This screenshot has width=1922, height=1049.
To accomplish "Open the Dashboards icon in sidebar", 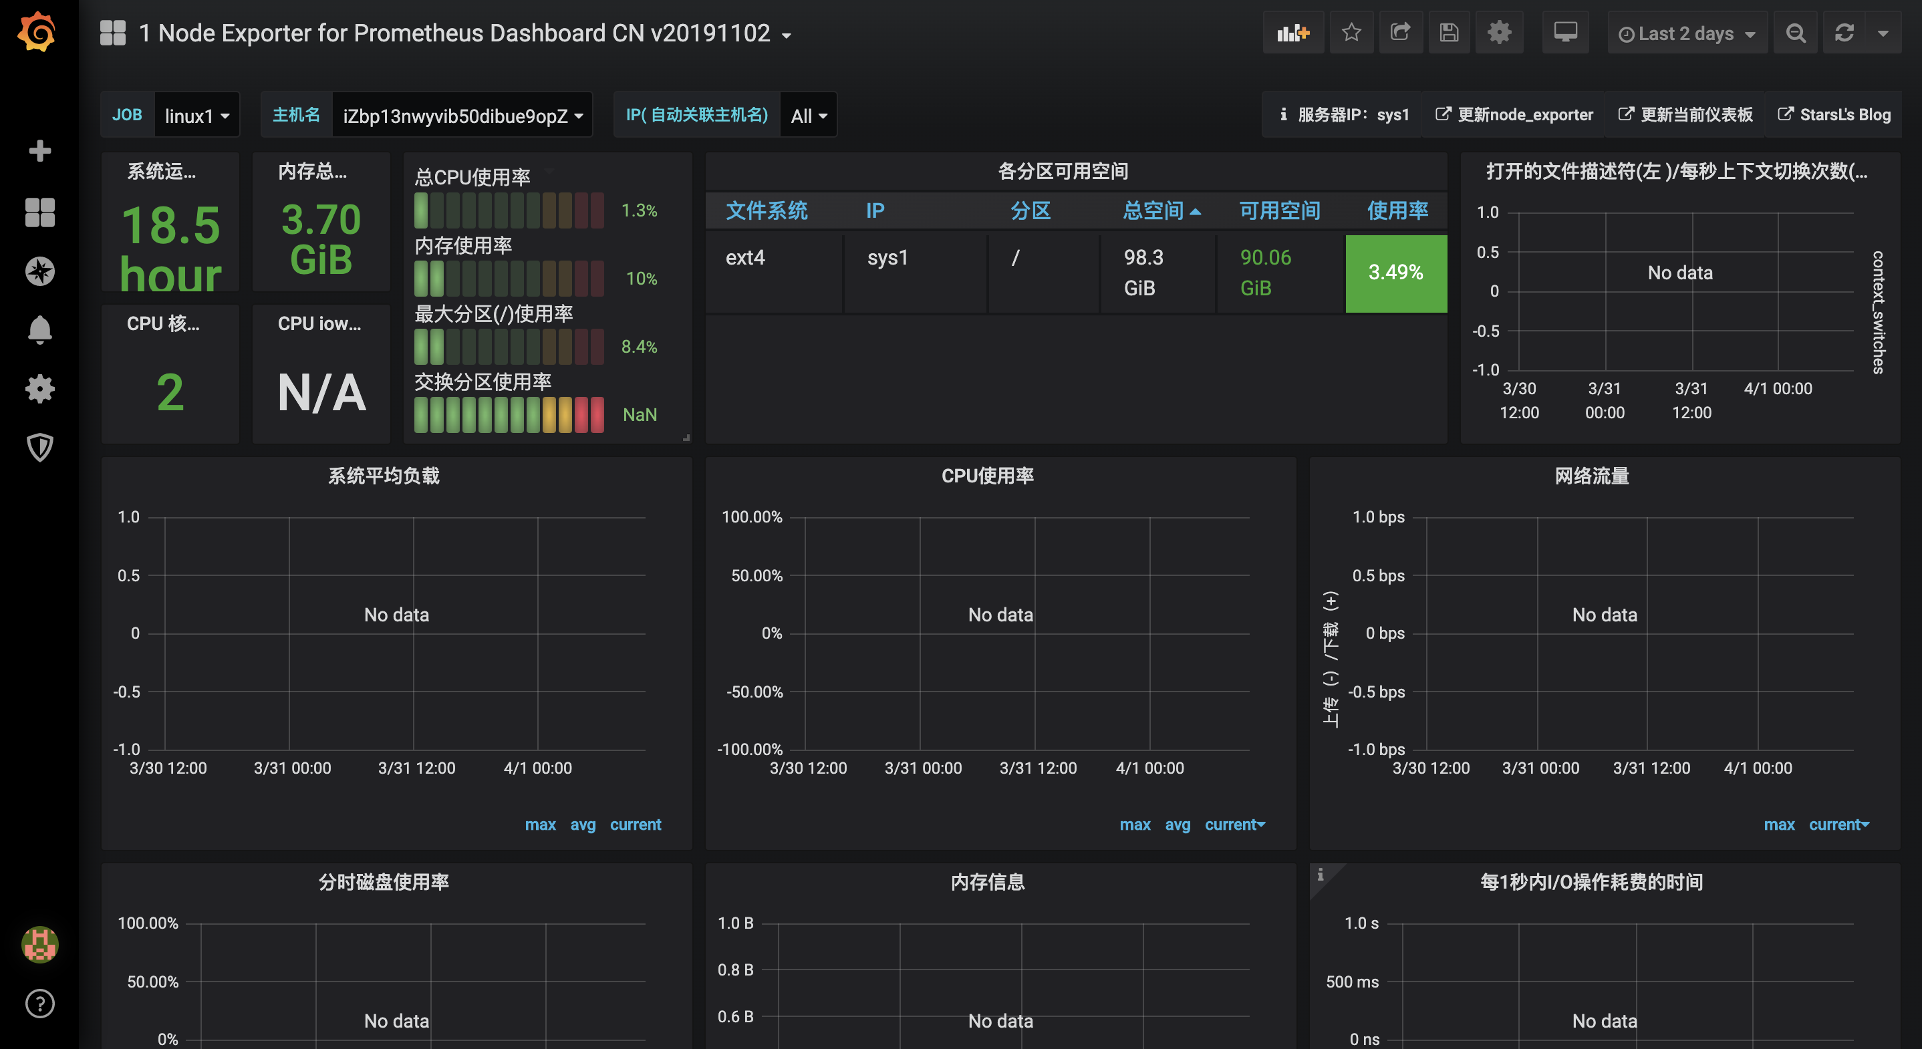I will click(x=39, y=212).
